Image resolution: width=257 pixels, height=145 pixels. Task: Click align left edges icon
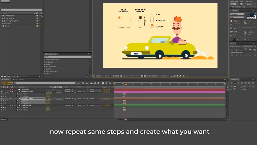coord(232,49)
